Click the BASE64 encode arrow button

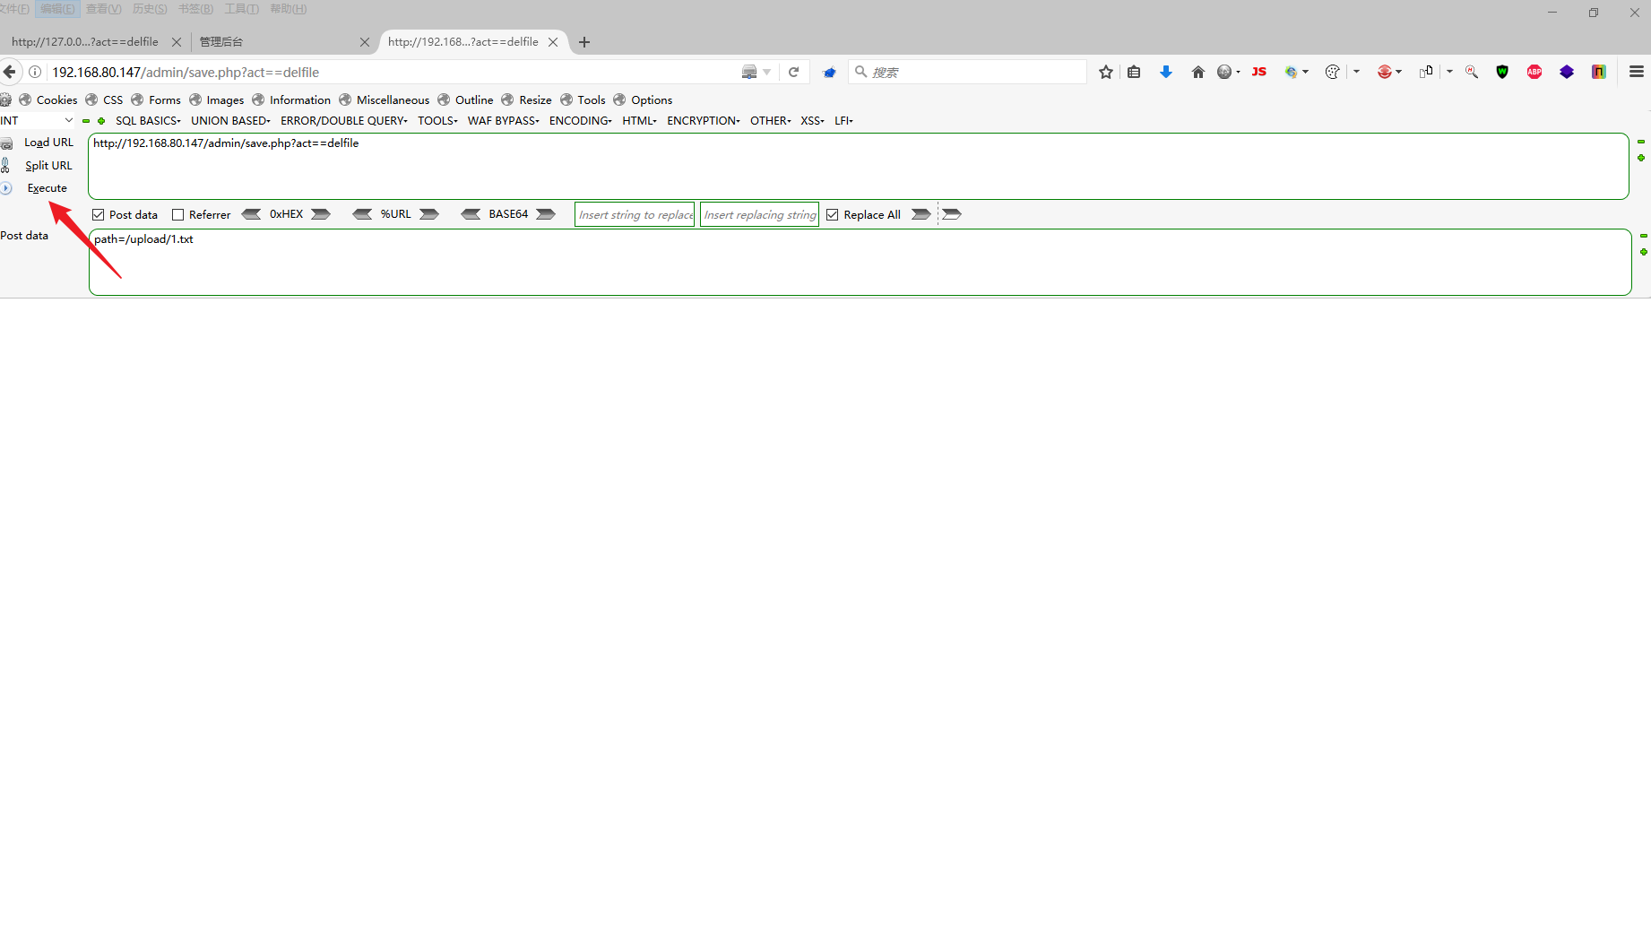tap(546, 214)
